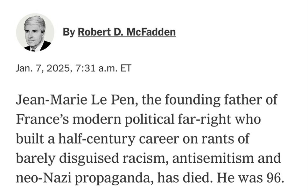Click the "7:31 a.m. ET" time text
308x196 pixels.
(x=103, y=68)
